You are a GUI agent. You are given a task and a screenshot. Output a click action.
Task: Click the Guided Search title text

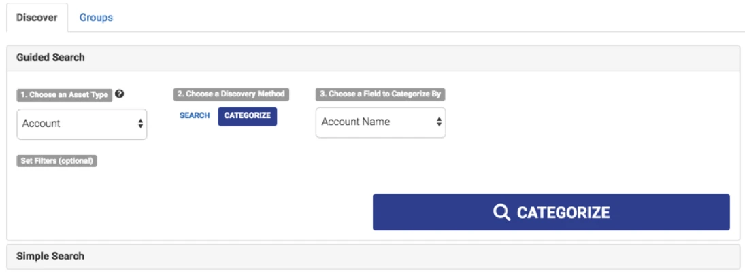click(x=50, y=58)
